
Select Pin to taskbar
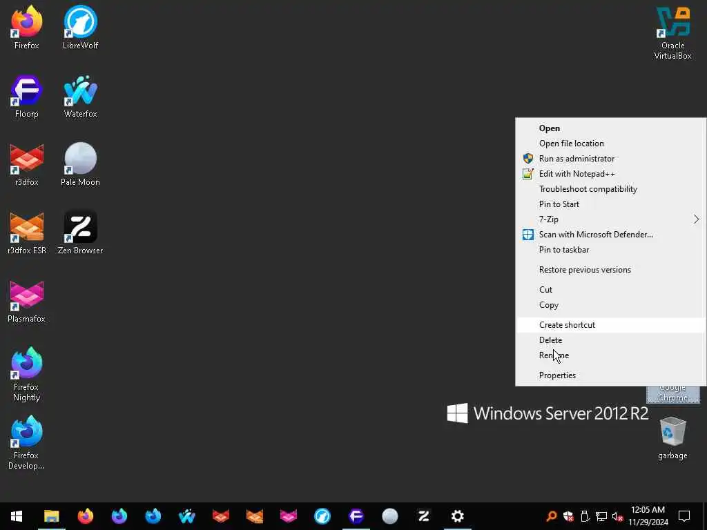pos(610,250)
